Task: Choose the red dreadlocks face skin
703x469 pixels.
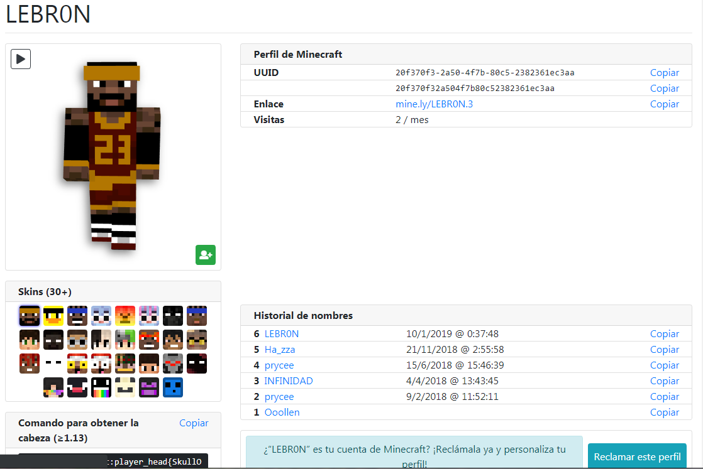Action: (x=30, y=364)
